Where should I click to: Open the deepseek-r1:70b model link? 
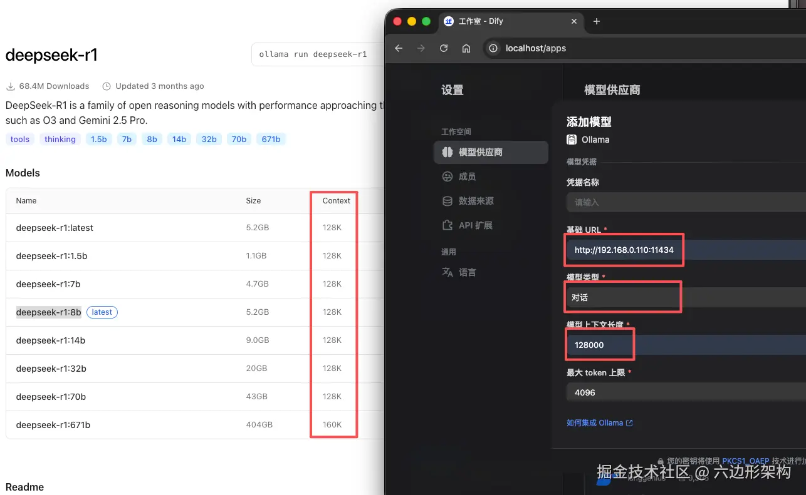51,397
